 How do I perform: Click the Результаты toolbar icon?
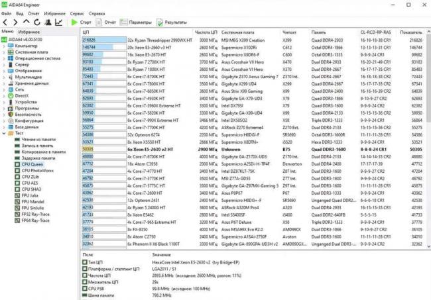point(159,23)
